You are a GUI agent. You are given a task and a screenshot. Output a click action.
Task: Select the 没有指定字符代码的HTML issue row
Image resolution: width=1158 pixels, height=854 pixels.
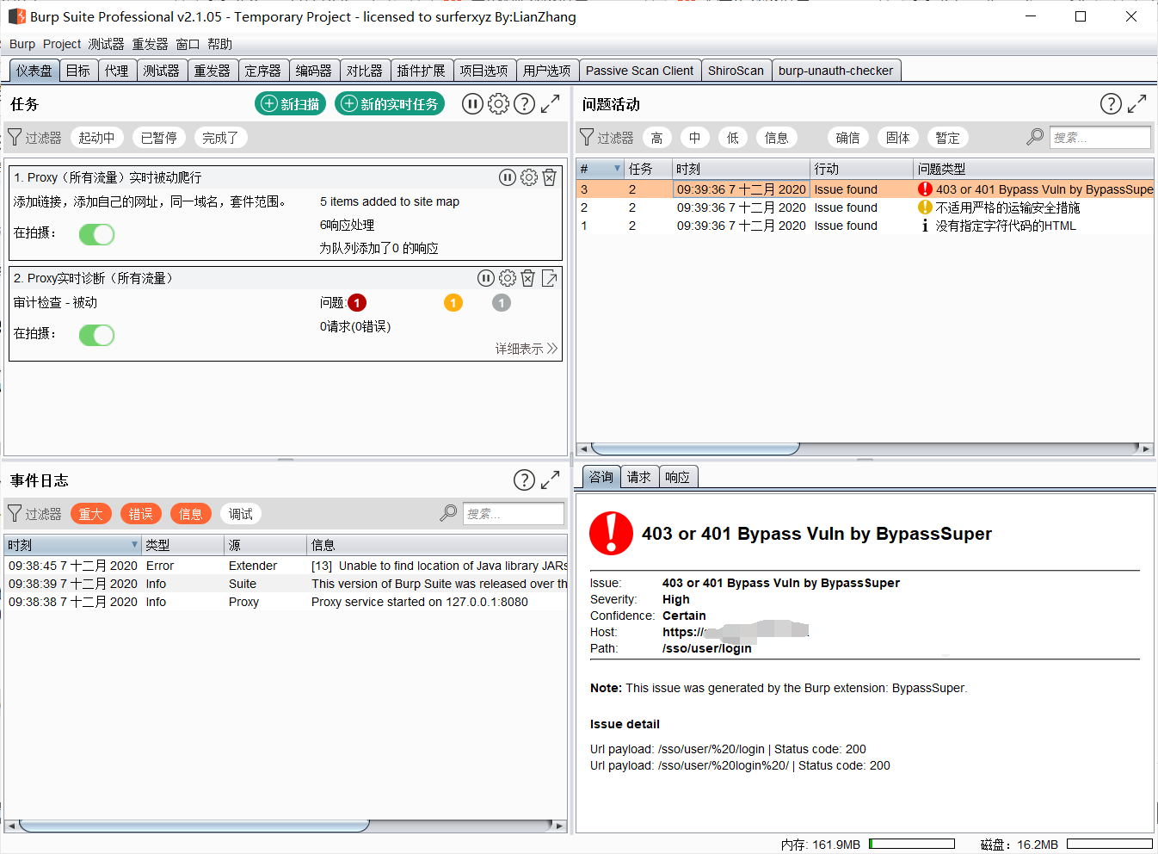pyautogui.click(x=865, y=226)
